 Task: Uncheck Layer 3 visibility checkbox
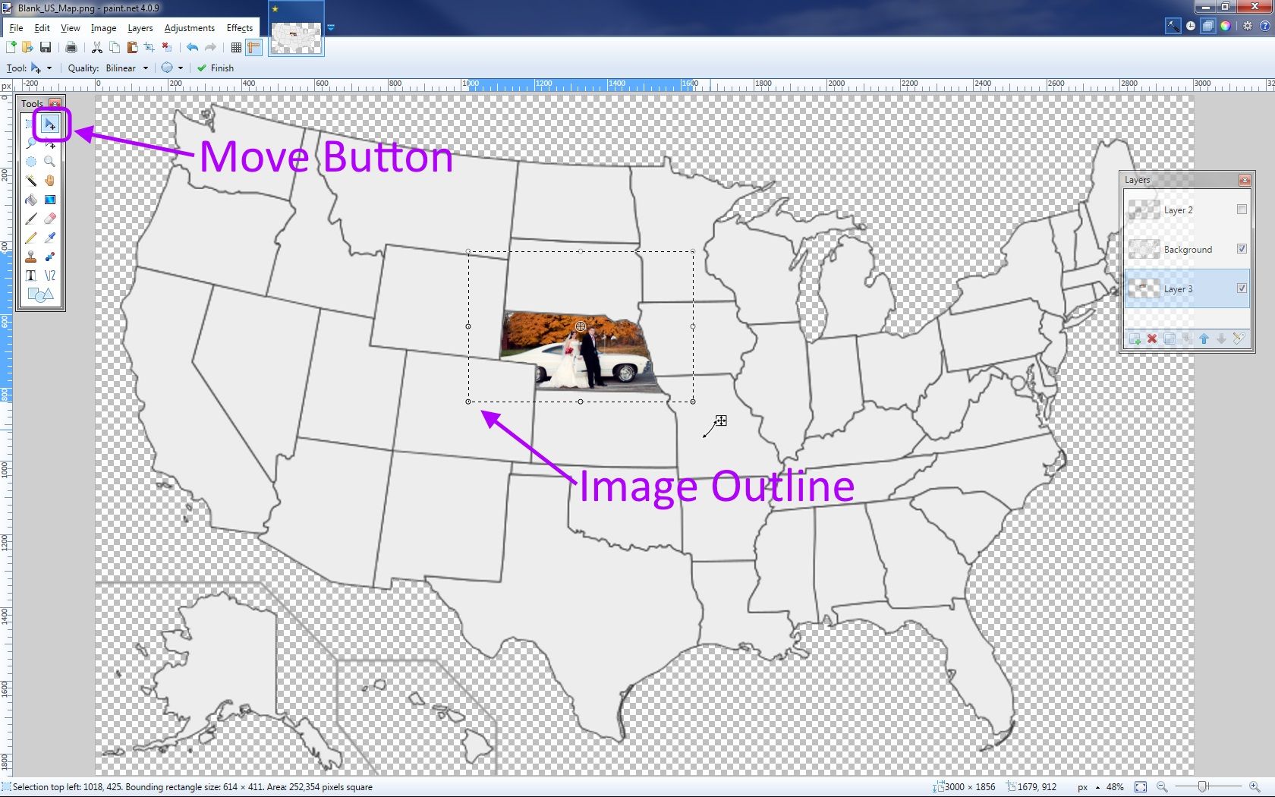click(1242, 288)
